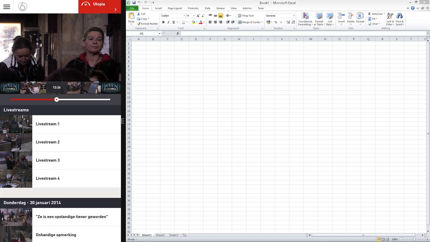This screenshot has height=242, width=430.
Task: Click the Paste clipboard icon
Action: pyautogui.click(x=131, y=16)
